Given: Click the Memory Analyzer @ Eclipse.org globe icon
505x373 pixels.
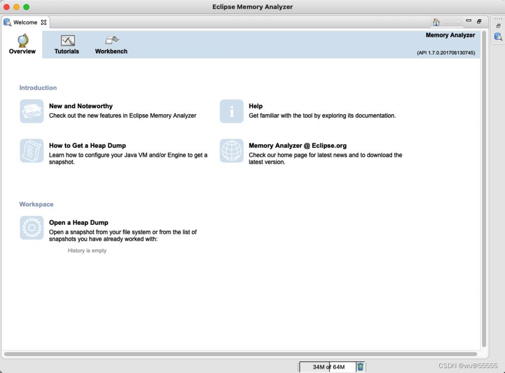Looking at the screenshot, I should coord(232,151).
